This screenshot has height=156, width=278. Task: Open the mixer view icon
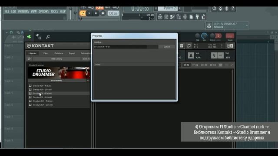(185, 17)
